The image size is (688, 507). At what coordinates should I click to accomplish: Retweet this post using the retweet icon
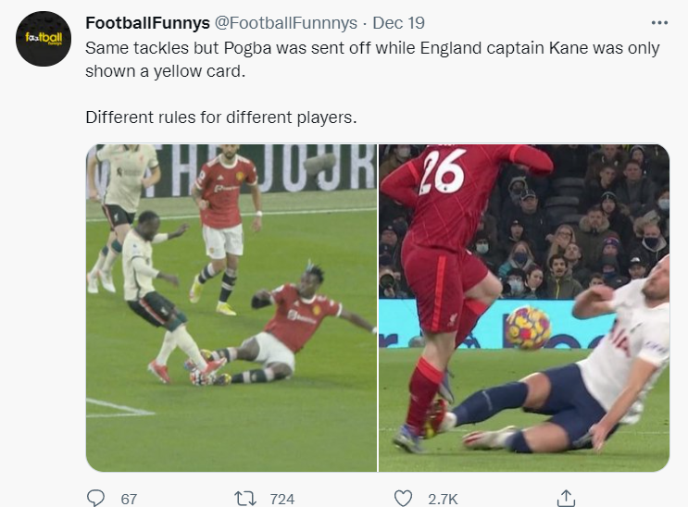point(244,498)
